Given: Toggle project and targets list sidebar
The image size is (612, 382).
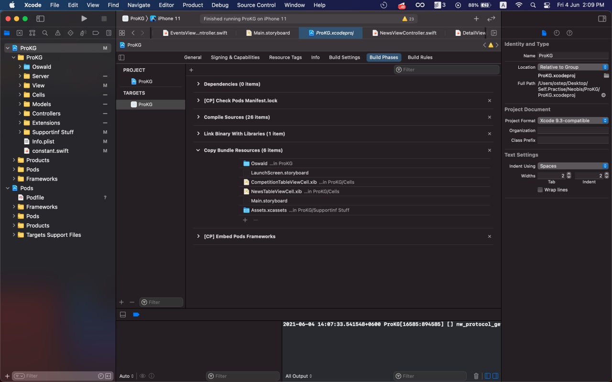Looking at the screenshot, I should pos(121,57).
